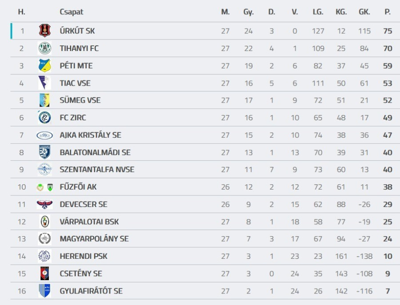Click the Csapat column header

click(72, 12)
